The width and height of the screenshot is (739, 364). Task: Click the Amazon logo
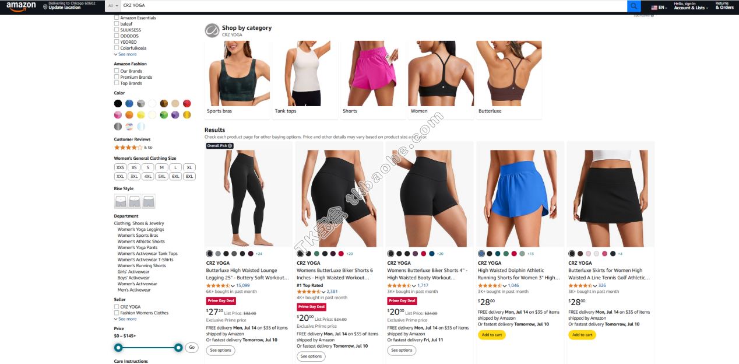pos(21,6)
